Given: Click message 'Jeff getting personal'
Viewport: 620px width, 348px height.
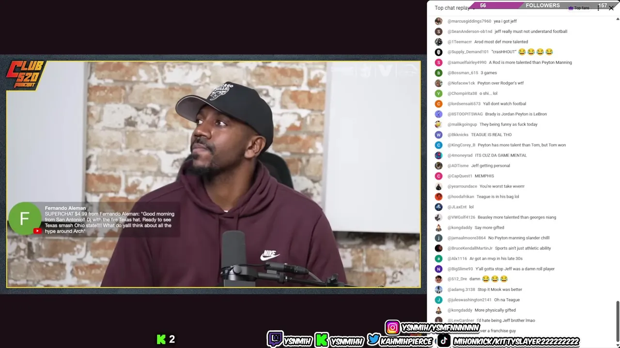Looking at the screenshot, I should click(490, 166).
